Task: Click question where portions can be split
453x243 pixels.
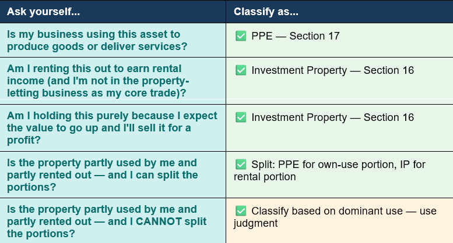Action: click(x=102, y=175)
